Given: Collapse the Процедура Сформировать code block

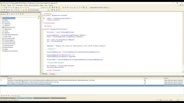Looking at the screenshot, I should [43, 15].
